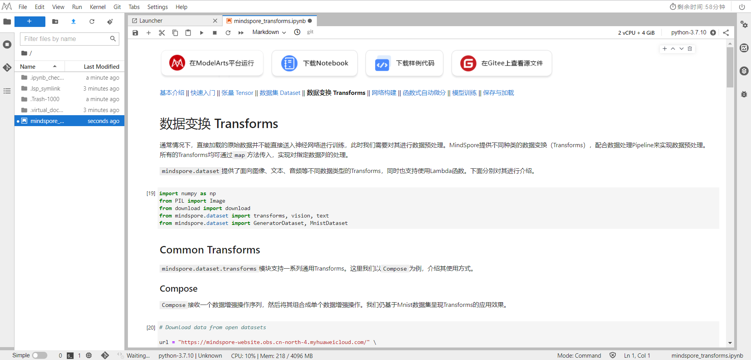Open the Markdown cell type dropdown
Viewport: 751px width, 360px height.
(x=269, y=32)
